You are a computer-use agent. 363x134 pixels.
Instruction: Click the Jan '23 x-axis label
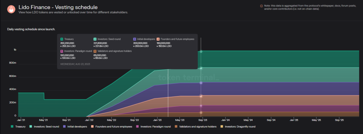pos(157,120)
